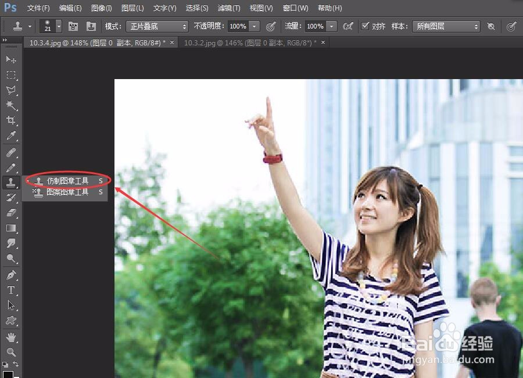
Task: Expand the toolbox double-arrow toggle
Action: click(5, 40)
